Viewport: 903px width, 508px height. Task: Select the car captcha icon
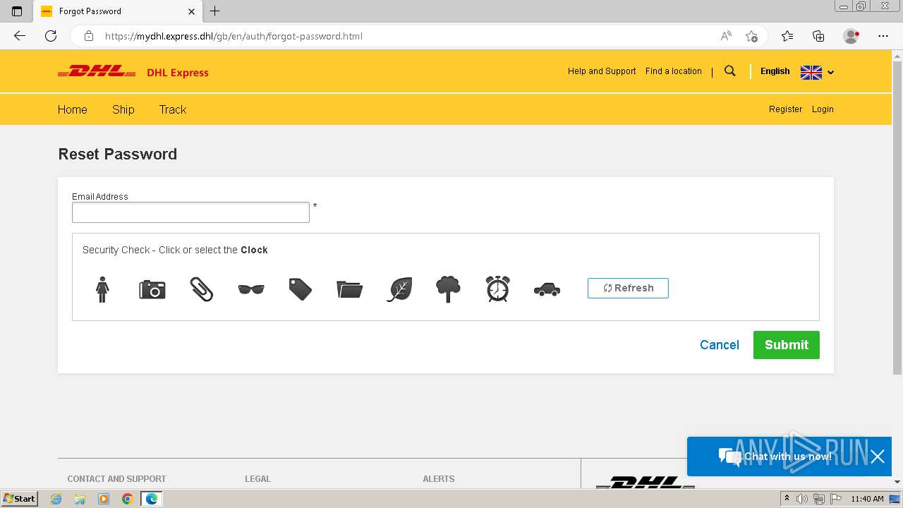[x=547, y=289]
